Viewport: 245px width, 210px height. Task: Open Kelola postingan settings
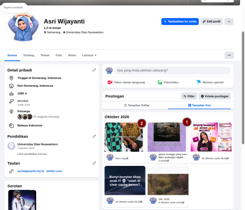(215, 96)
